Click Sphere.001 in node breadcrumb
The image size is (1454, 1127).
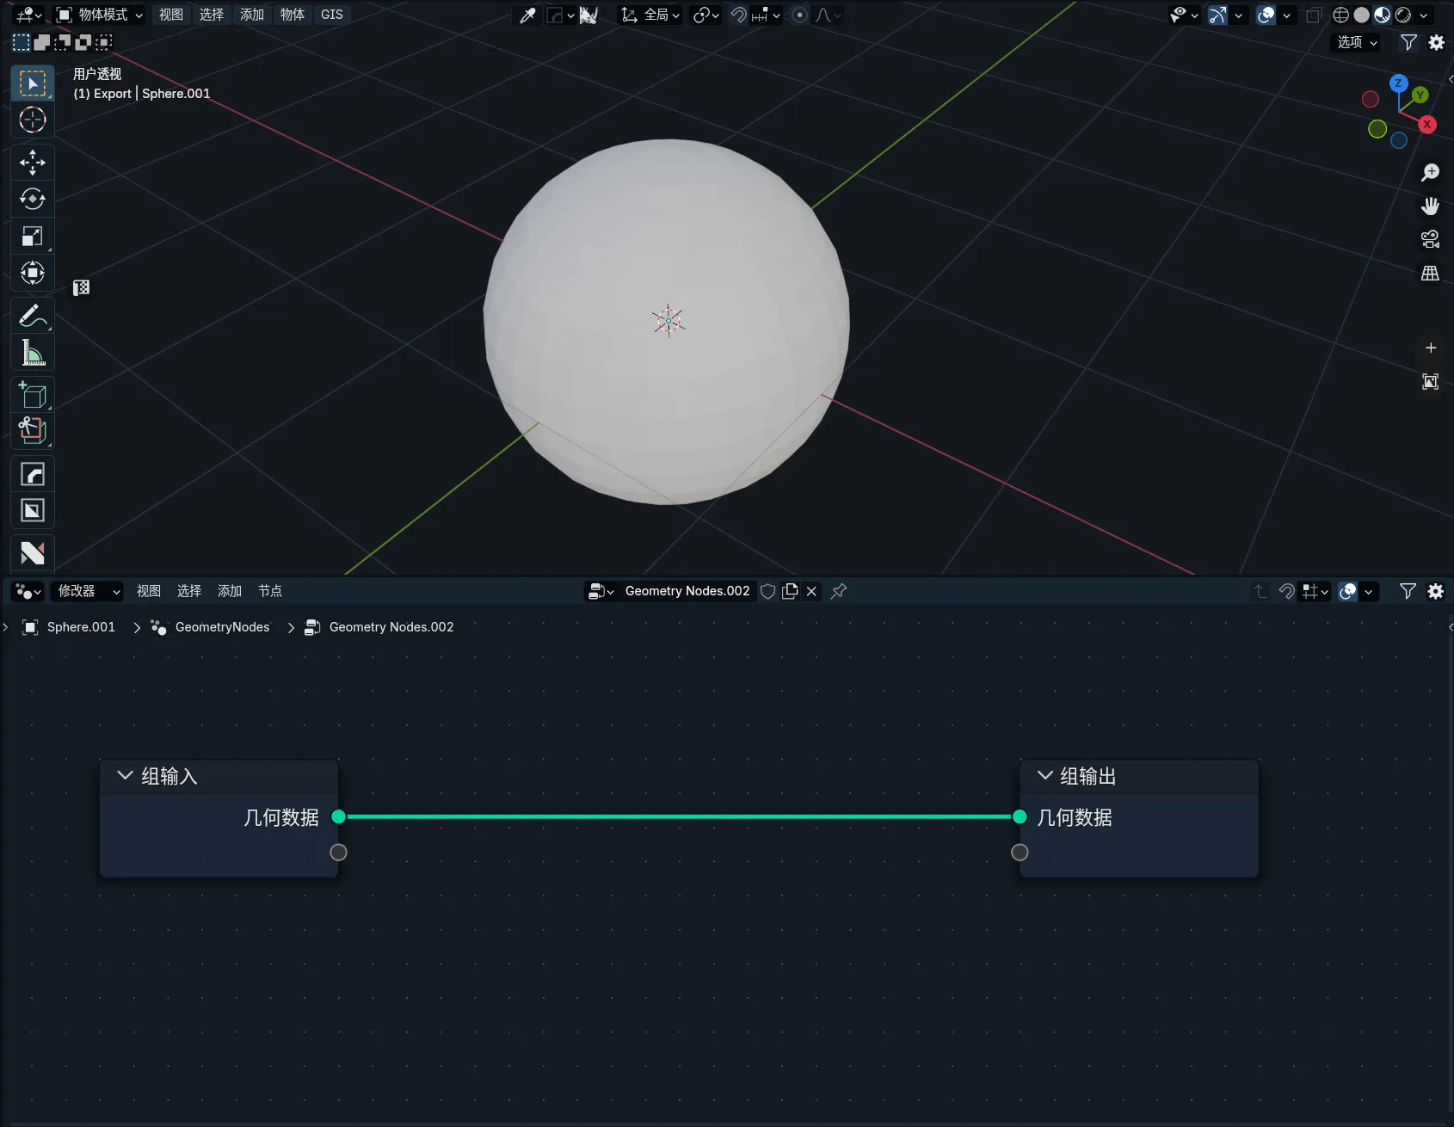(x=81, y=627)
